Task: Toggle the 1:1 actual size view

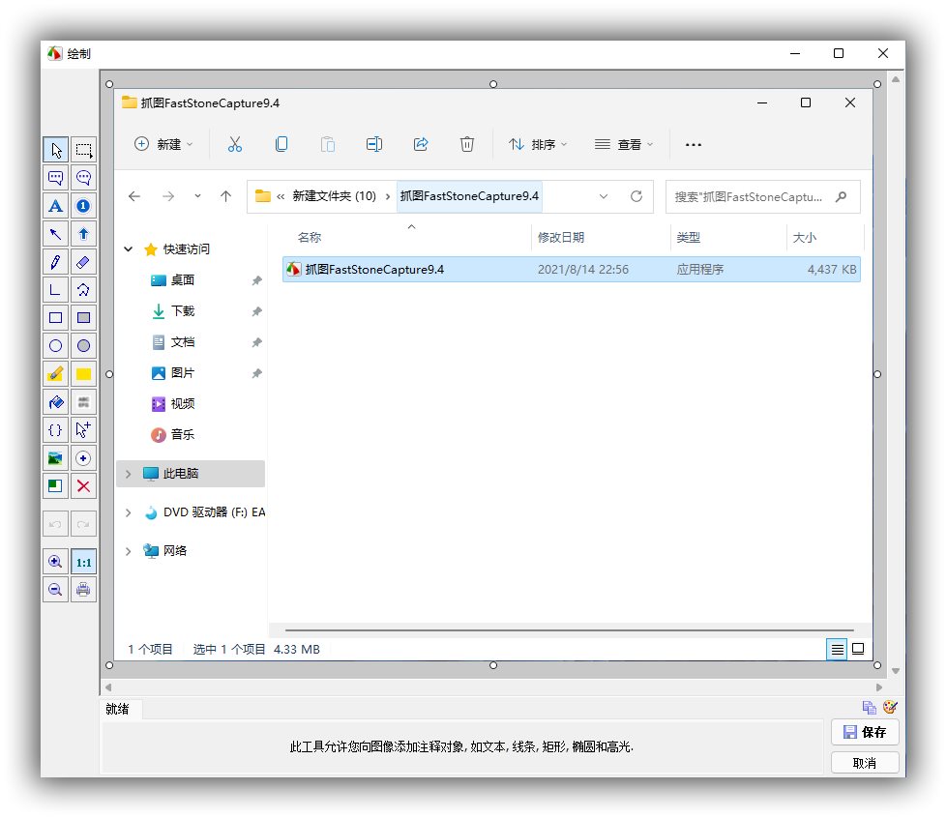Action: pos(83,562)
